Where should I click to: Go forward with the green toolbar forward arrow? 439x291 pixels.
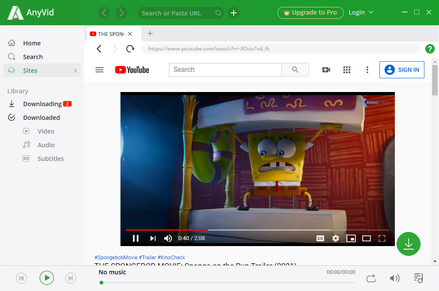pyautogui.click(x=121, y=13)
